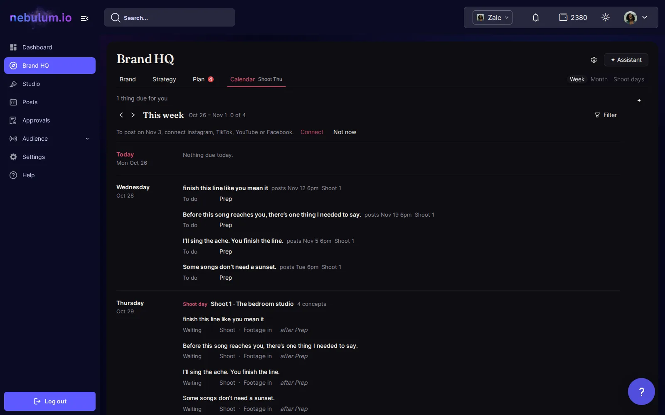
Task: Toggle light/dark theme sun icon
Action: coord(606,17)
